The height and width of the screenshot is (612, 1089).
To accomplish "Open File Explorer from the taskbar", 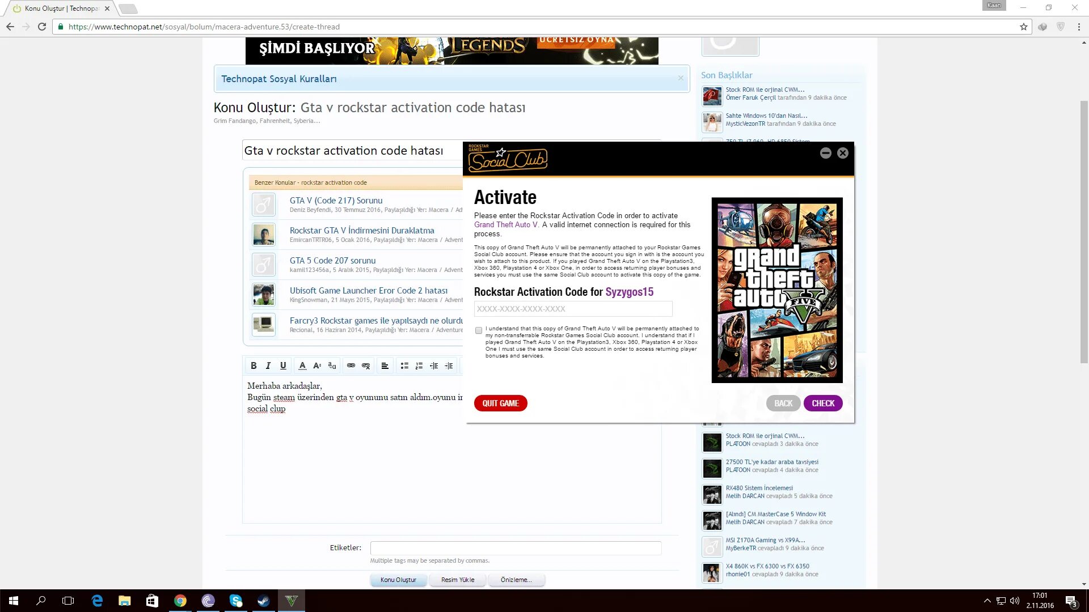I will pyautogui.click(x=125, y=601).
